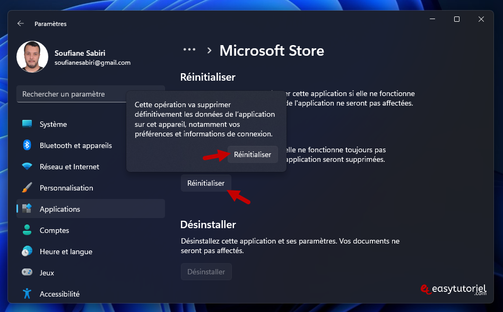Click the disabled Désinstaller button
The image size is (503, 312).
point(206,272)
